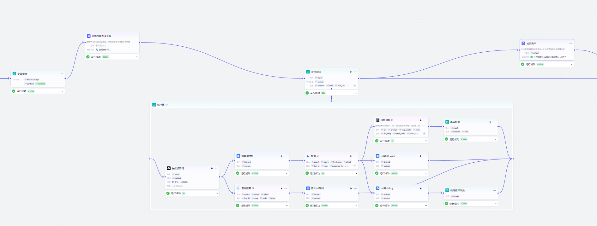Click the 循环体 info icon
The height and width of the screenshot is (226, 597).
167,105
